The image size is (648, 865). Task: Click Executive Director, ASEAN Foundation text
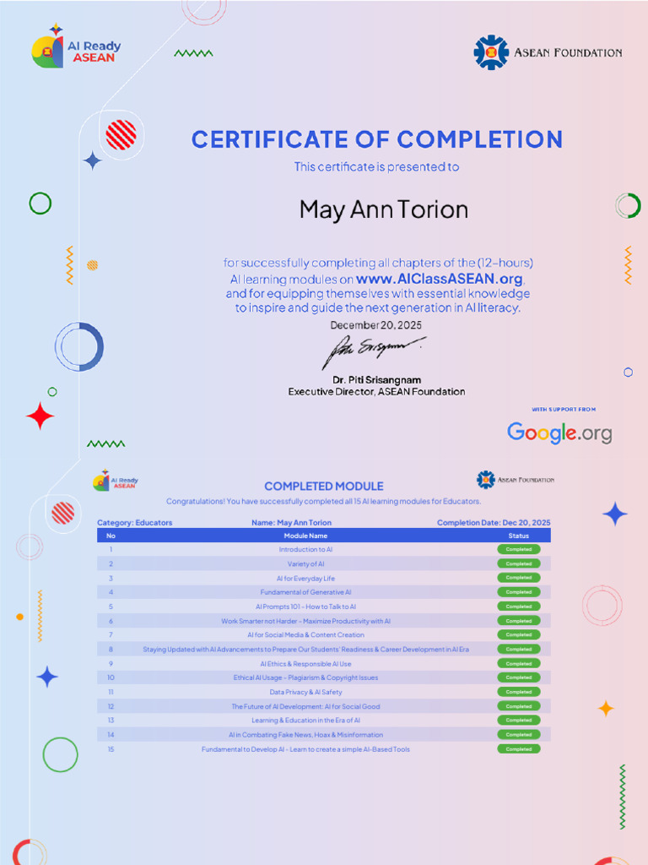coord(377,392)
